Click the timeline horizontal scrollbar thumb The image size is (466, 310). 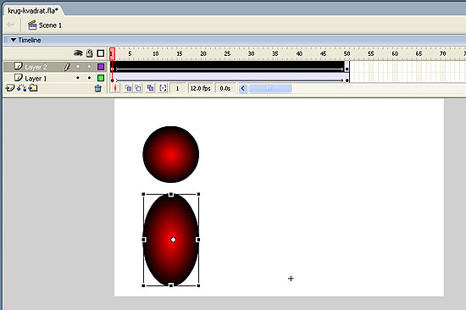(x=269, y=88)
